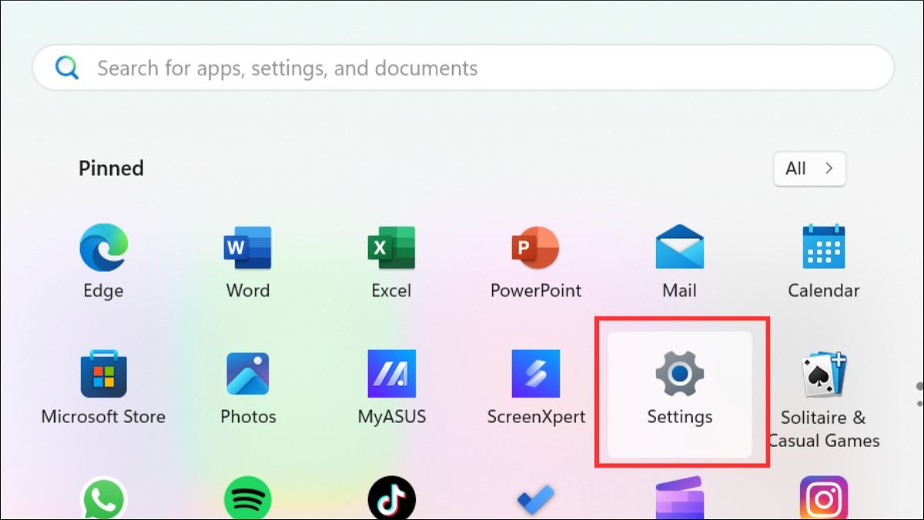Open the Settings gear icon
This screenshot has height=520, width=924.
(x=679, y=374)
